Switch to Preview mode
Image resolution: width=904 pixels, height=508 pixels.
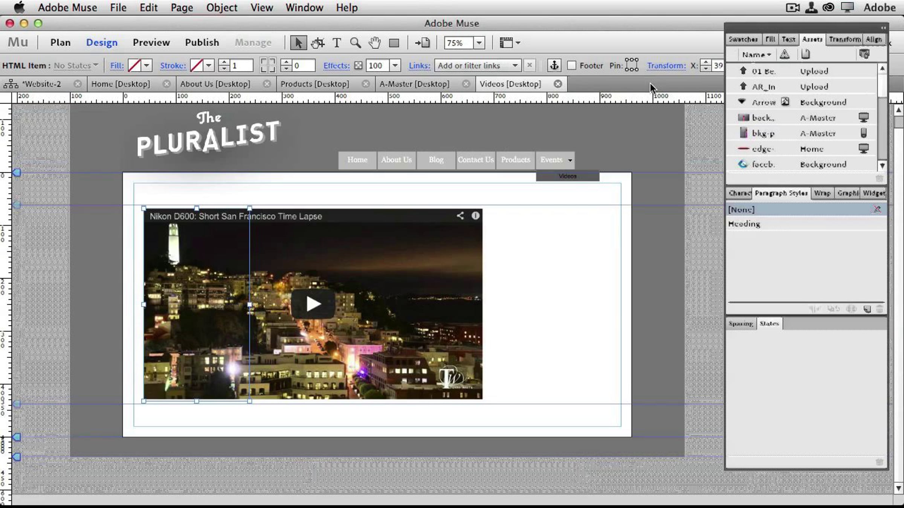151,43
